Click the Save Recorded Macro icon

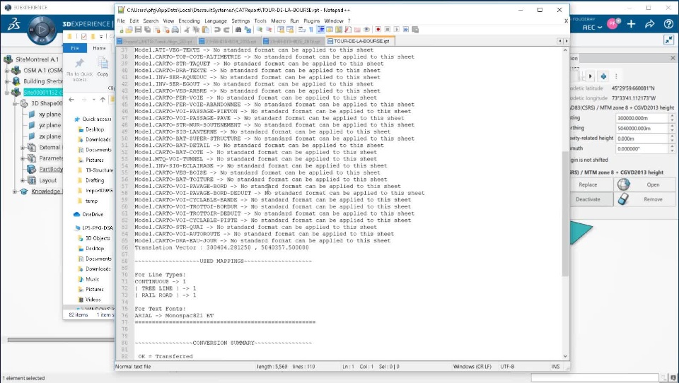(x=415, y=30)
